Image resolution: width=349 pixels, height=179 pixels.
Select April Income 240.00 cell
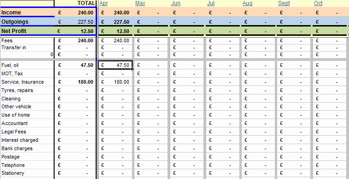click(115, 13)
